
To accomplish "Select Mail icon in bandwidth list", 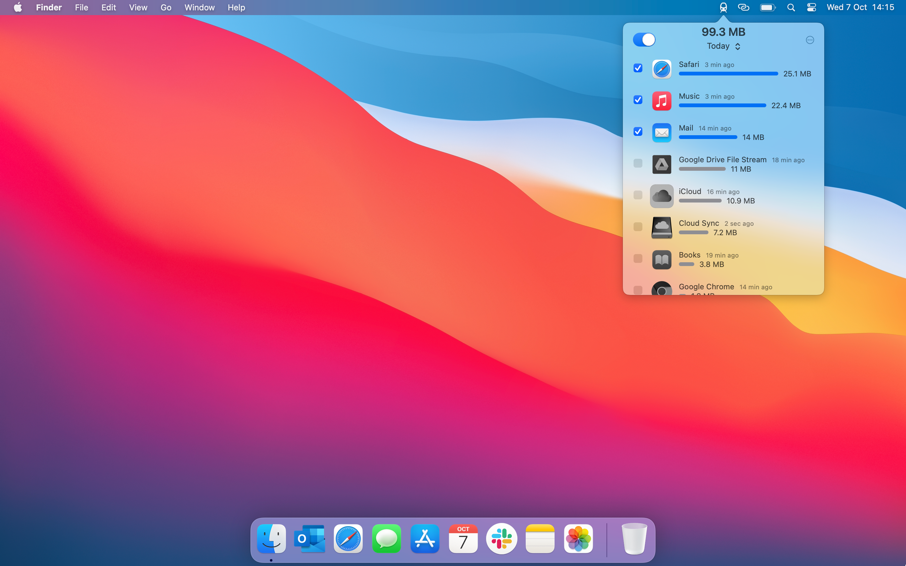I will tap(661, 132).
